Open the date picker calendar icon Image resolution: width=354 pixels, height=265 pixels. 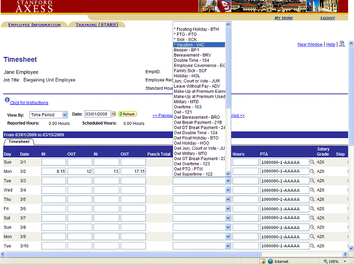click(114, 114)
